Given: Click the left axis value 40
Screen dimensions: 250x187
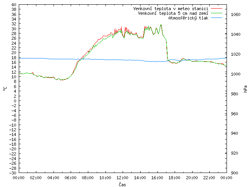Looking at the screenshot, I should point(14,5).
